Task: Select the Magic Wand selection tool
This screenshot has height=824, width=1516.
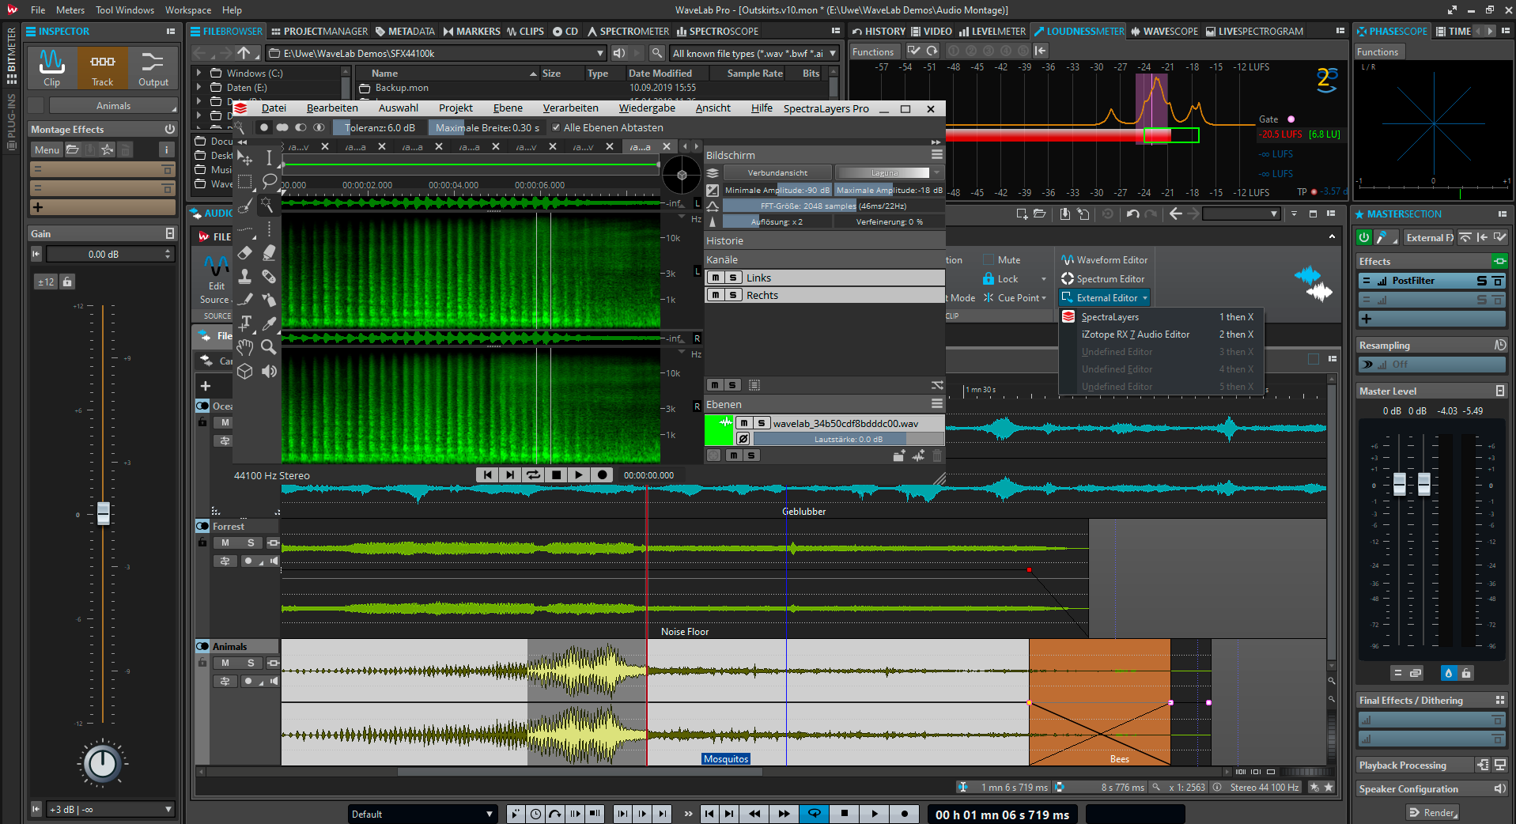Action: pyautogui.click(x=269, y=206)
